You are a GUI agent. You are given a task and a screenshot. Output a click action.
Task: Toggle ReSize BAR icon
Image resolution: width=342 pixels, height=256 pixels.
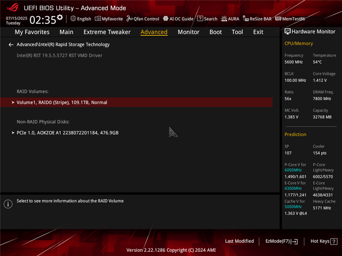point(246,18)
